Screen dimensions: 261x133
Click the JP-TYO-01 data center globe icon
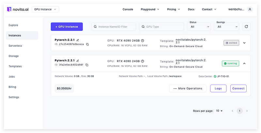(215, 76)
